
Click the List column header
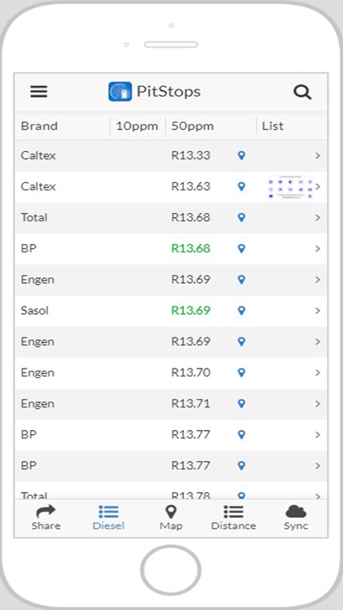click(272, 126)
